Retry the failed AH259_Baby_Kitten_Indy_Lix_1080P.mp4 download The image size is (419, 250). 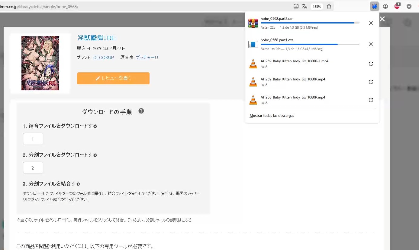[371, 82]
